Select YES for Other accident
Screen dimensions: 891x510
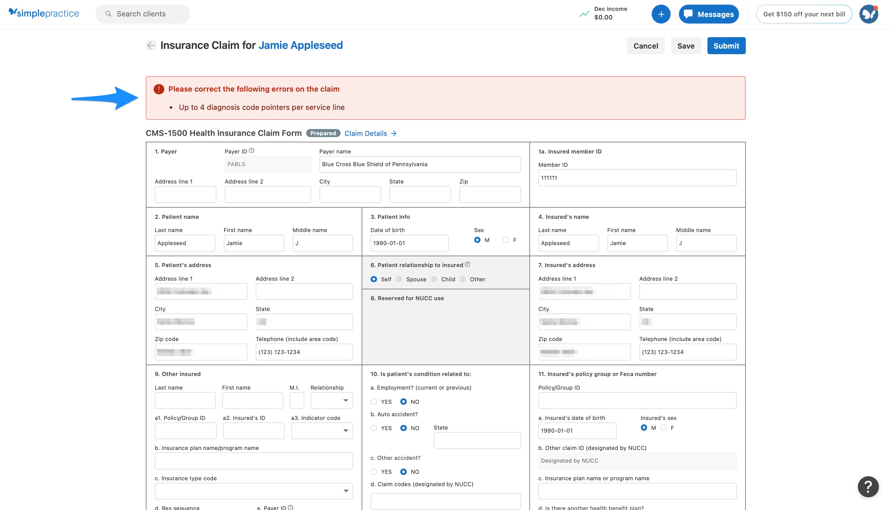point(374,472)
